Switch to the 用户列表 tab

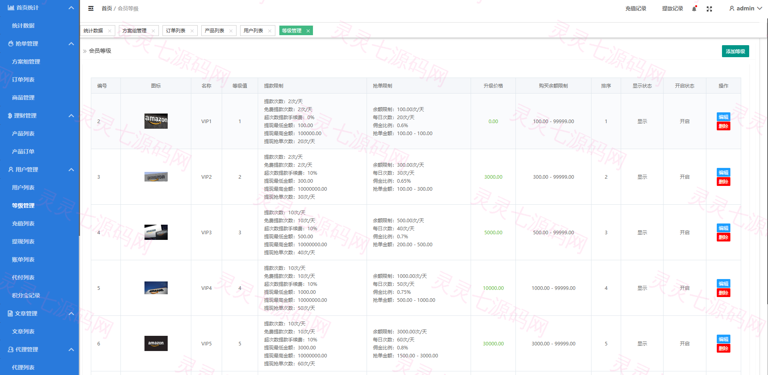coord(253,31)
